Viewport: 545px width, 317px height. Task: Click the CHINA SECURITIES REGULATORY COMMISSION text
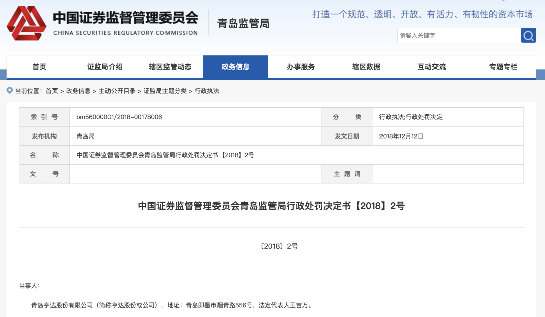[126, 33]
